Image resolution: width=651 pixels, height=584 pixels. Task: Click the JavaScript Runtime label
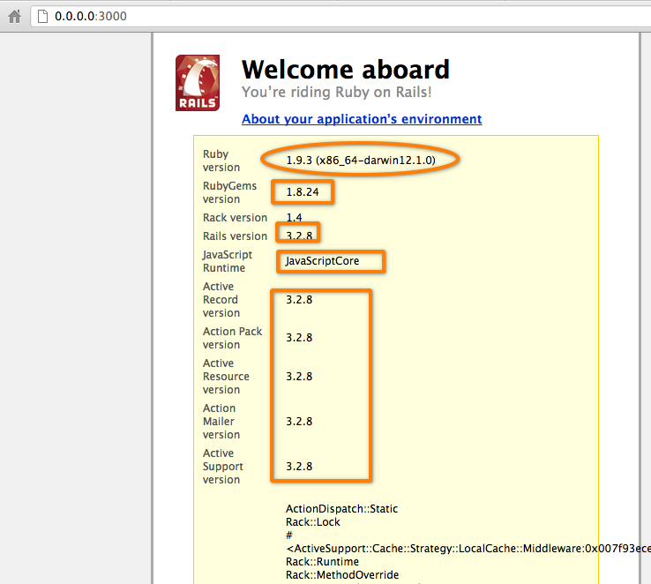tap(228, 261)
